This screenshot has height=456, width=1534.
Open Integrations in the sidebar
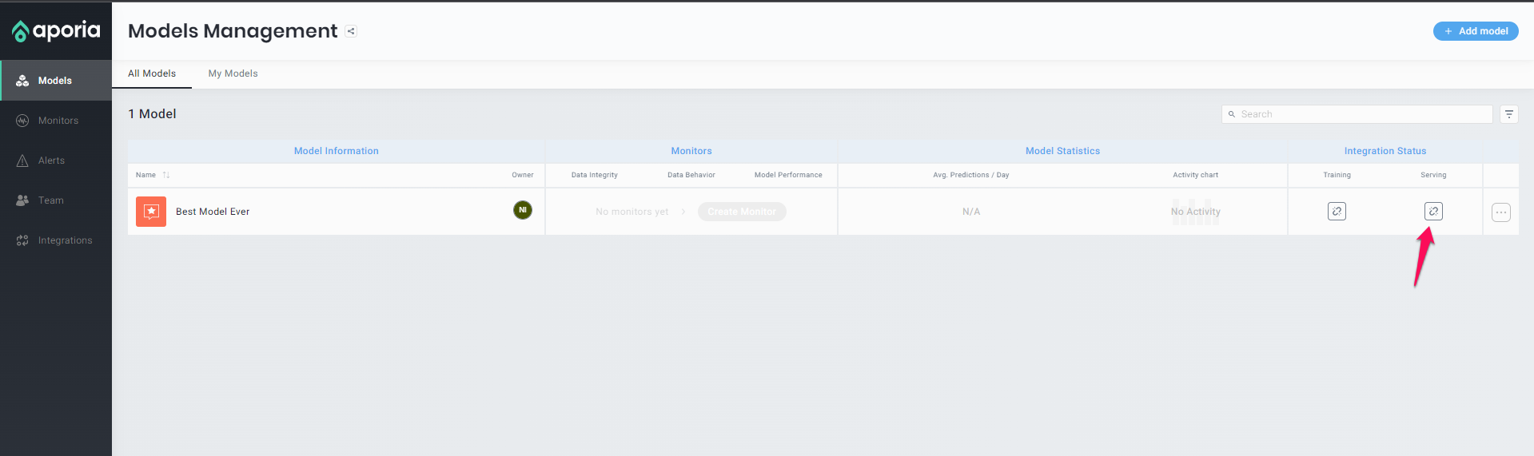click(65, 240)
